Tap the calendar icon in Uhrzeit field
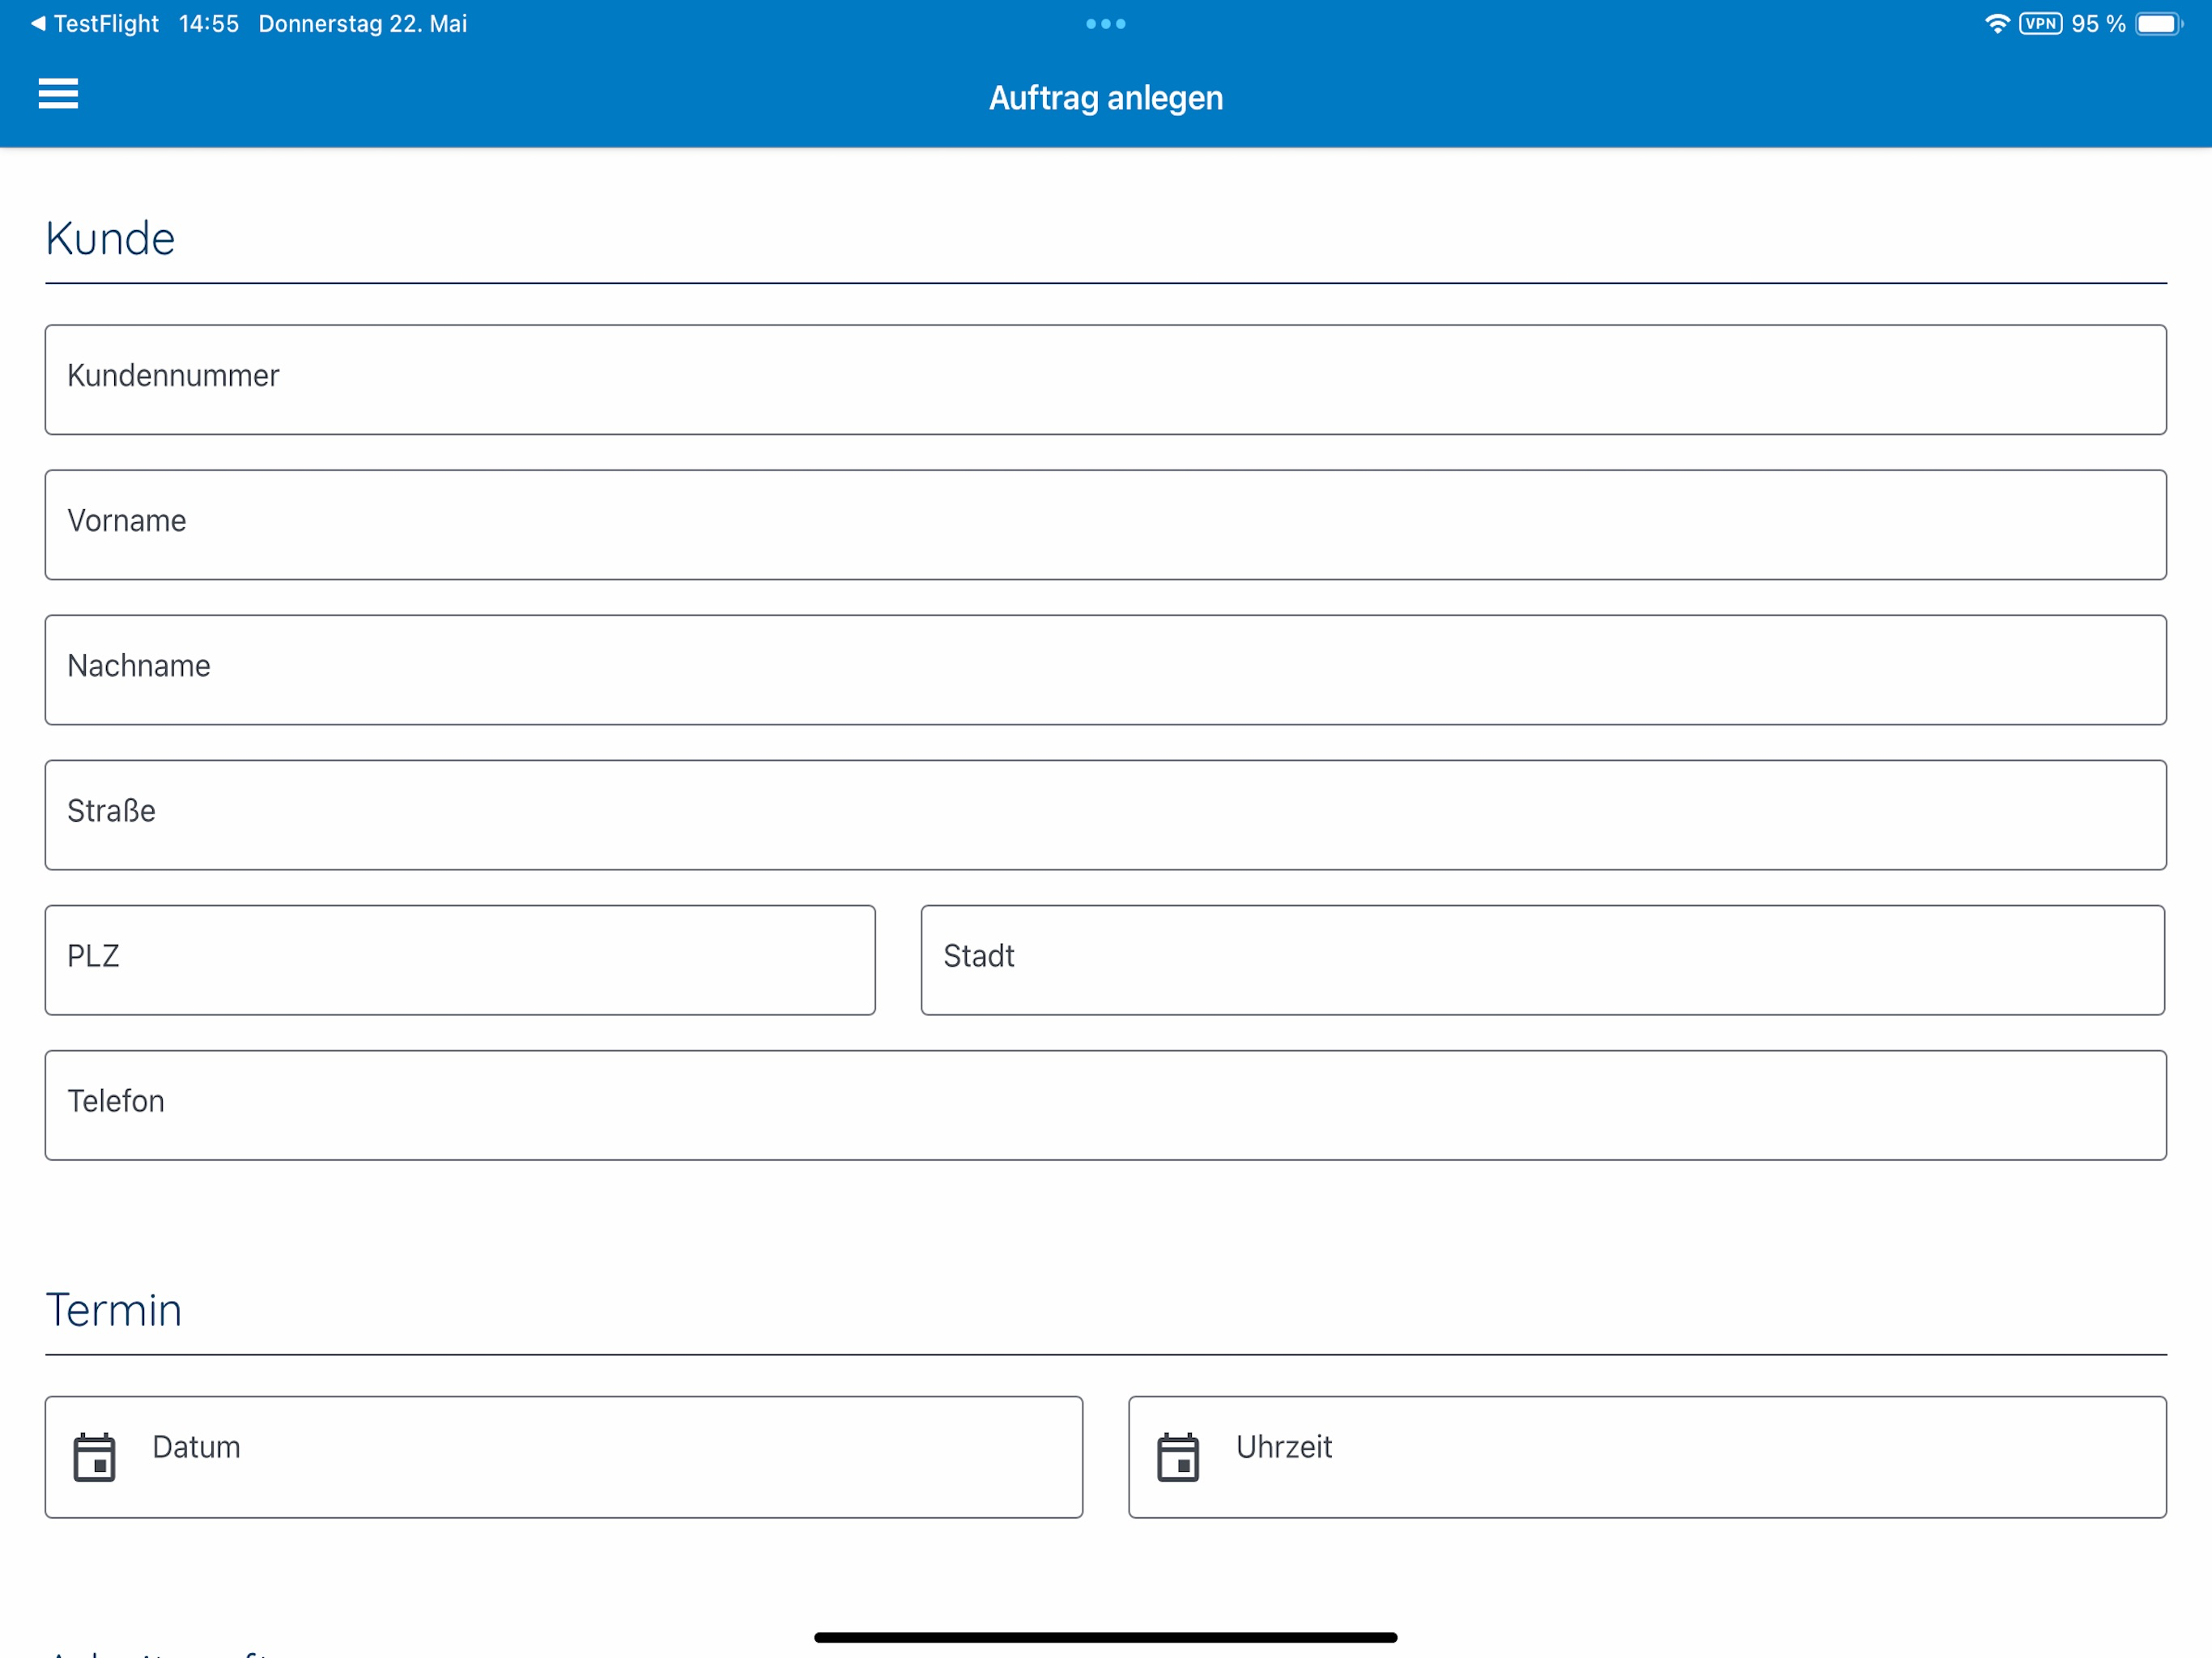Viewport: 2212px width, 1658px height. click(x=1178, y=1457)
